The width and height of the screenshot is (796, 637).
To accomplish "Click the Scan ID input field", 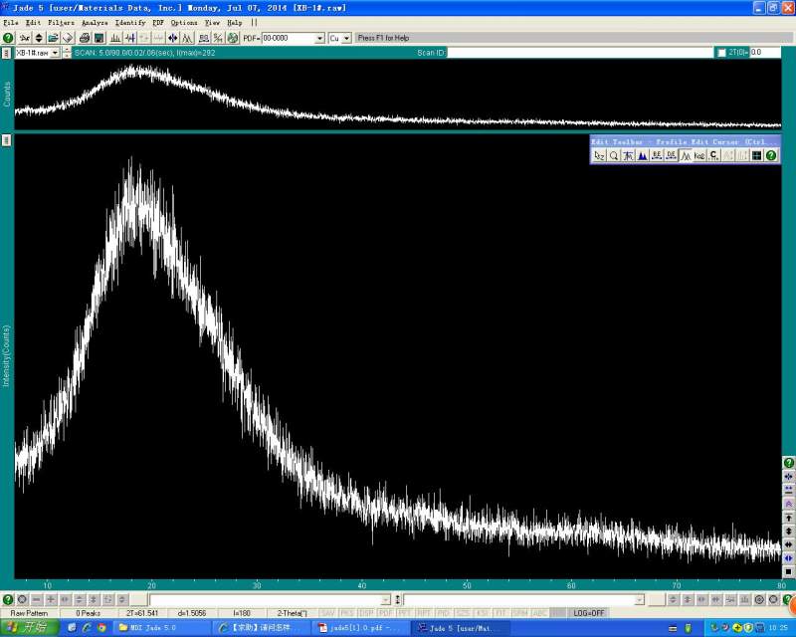I will pyautogui.click(x=577, y=53).
